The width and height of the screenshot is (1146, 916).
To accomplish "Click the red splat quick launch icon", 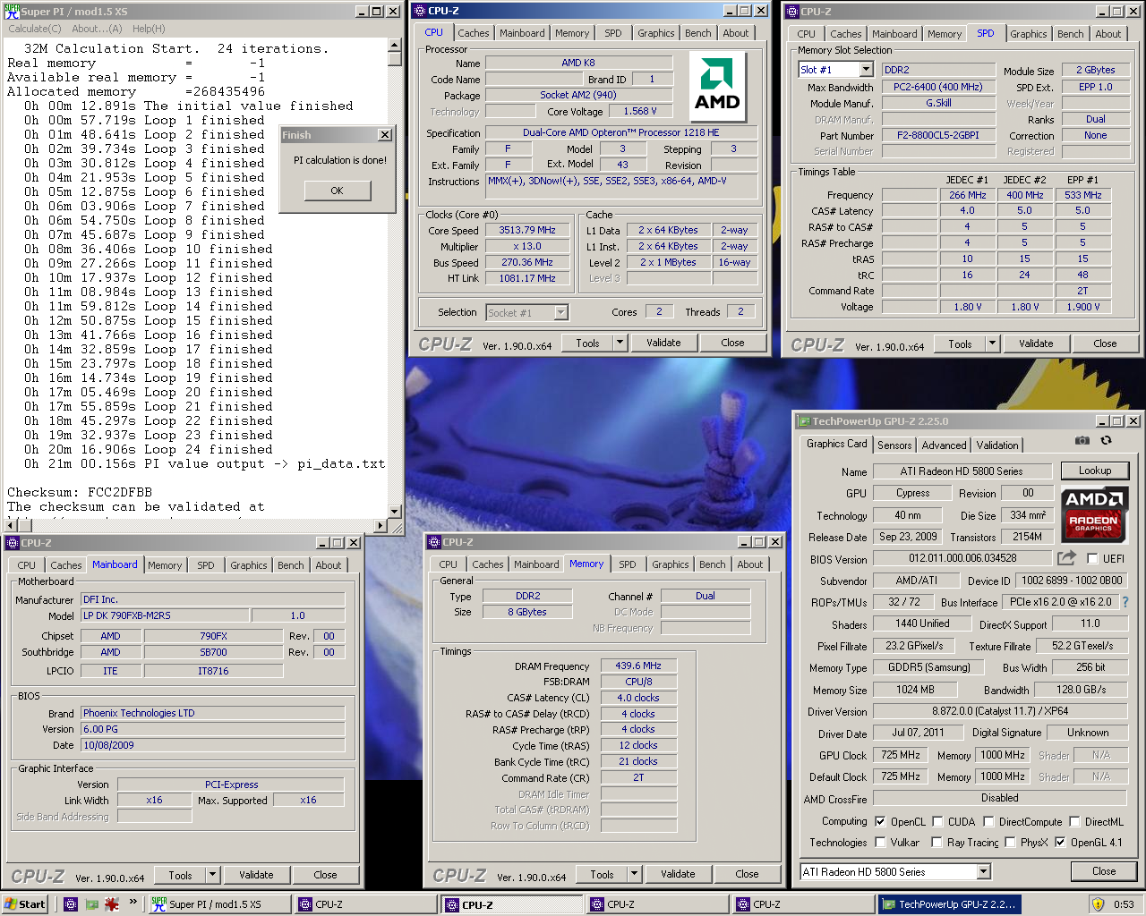I will tap(112, 904).
